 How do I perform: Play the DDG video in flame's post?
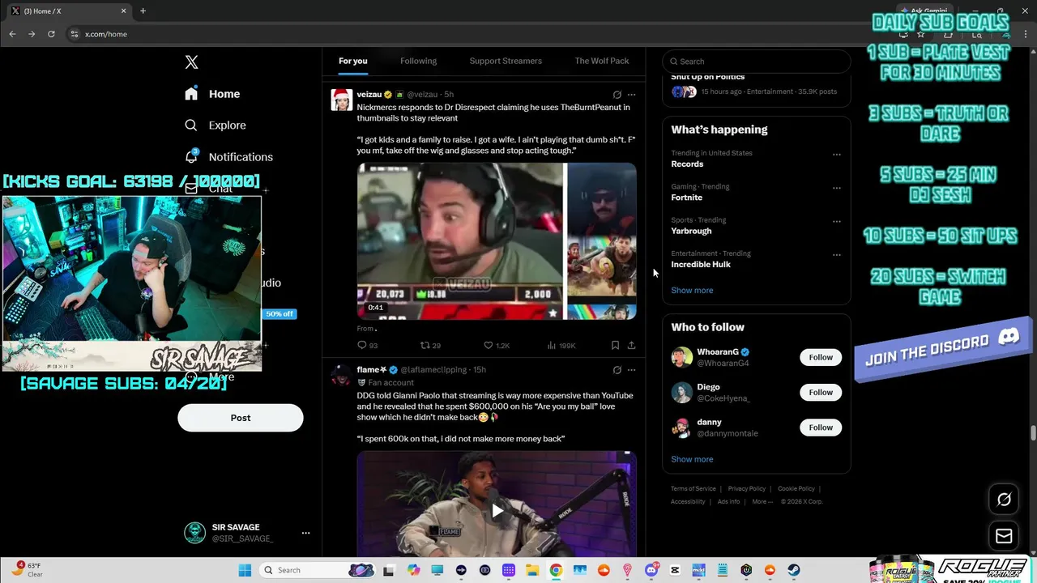(x=497, y=511)
